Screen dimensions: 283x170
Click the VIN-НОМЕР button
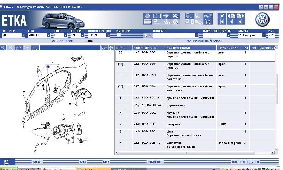click(x=155, y=162)
